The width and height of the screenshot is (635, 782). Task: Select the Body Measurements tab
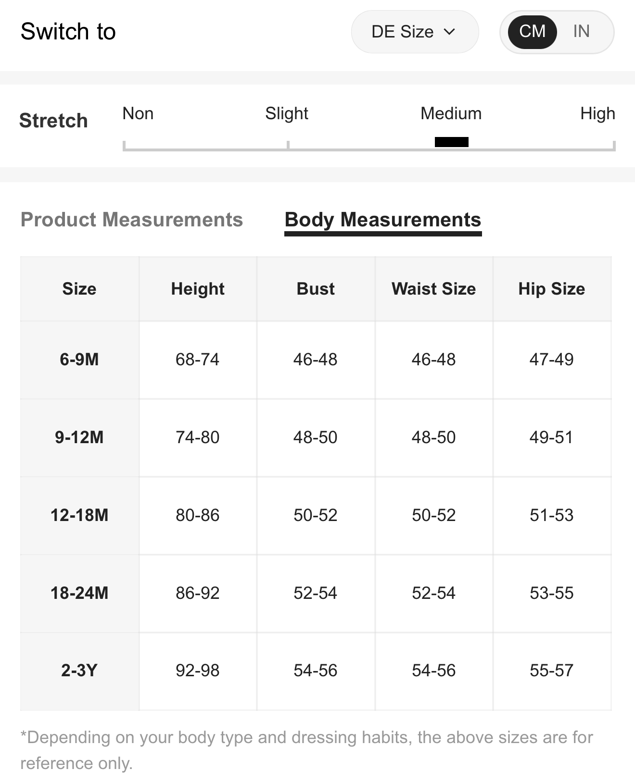click(x=383, y=221)
